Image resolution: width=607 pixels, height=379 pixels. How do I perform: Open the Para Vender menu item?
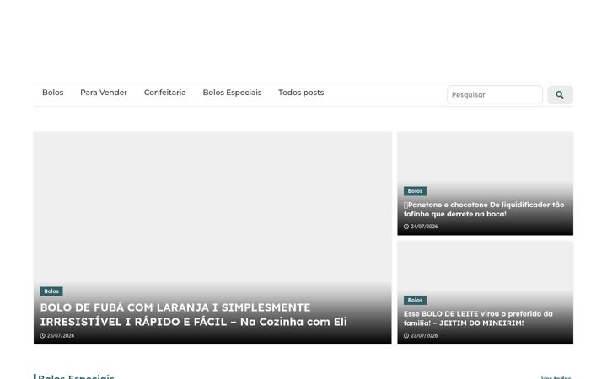[x=104, y=93]
